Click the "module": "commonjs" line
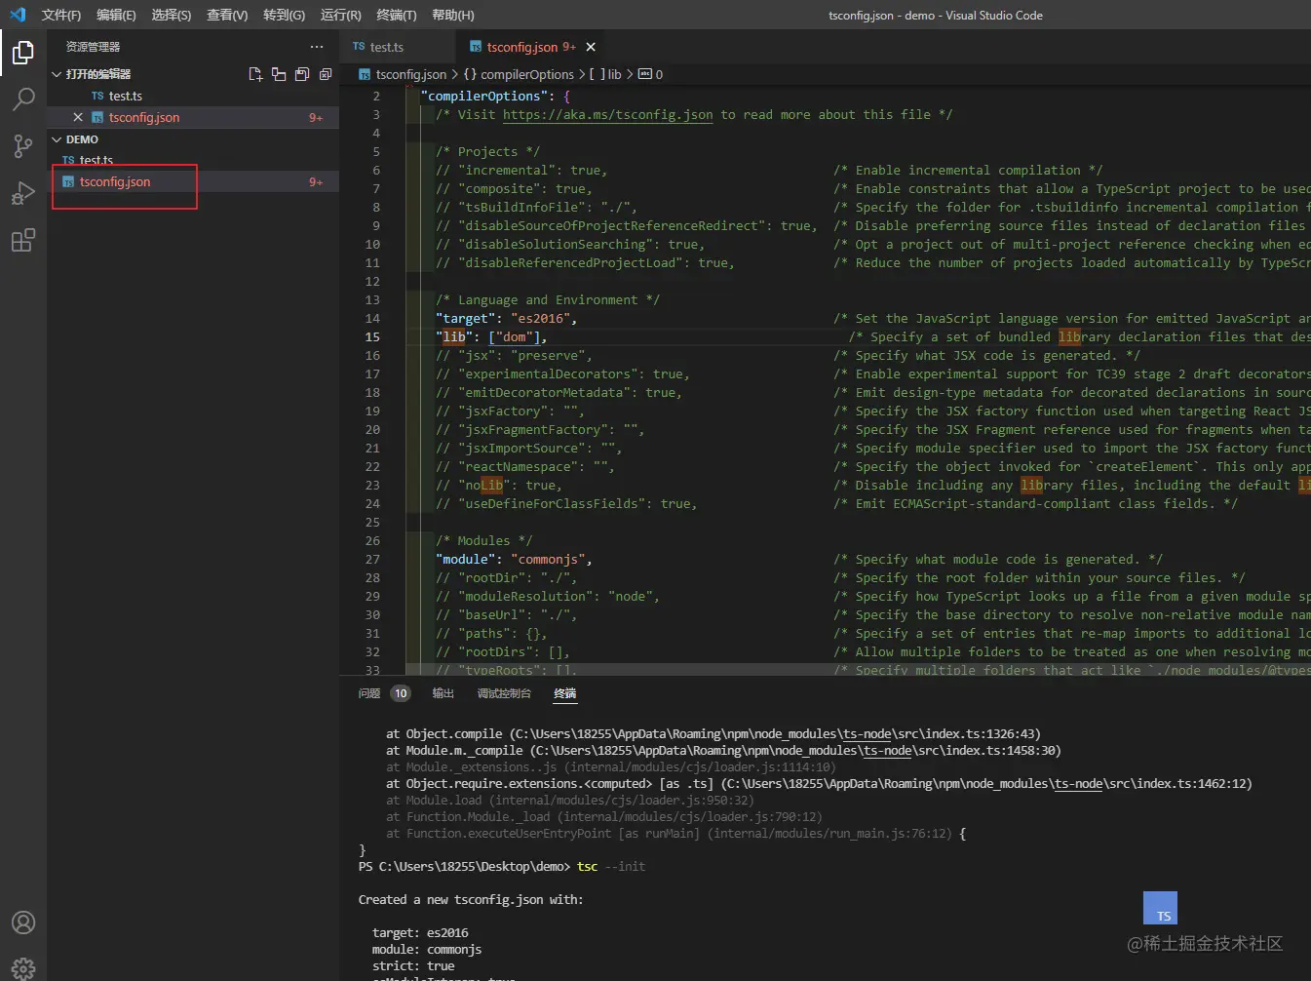Viewport: 1311px width, 981px height. [x=514, y=559]
